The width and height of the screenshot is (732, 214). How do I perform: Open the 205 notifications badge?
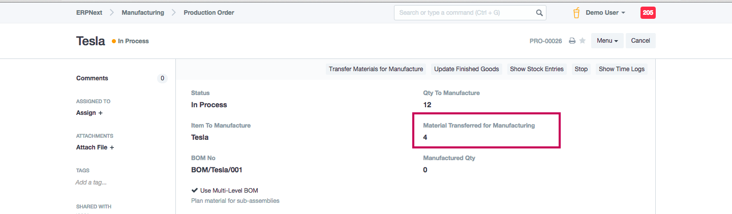coord(648,13)
